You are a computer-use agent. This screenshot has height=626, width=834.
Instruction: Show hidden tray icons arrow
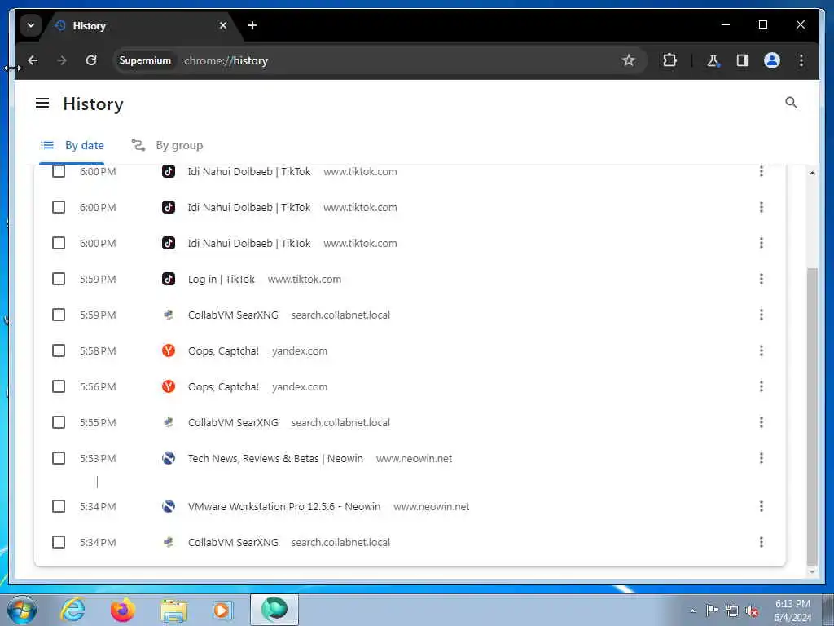tap(692, 611)
